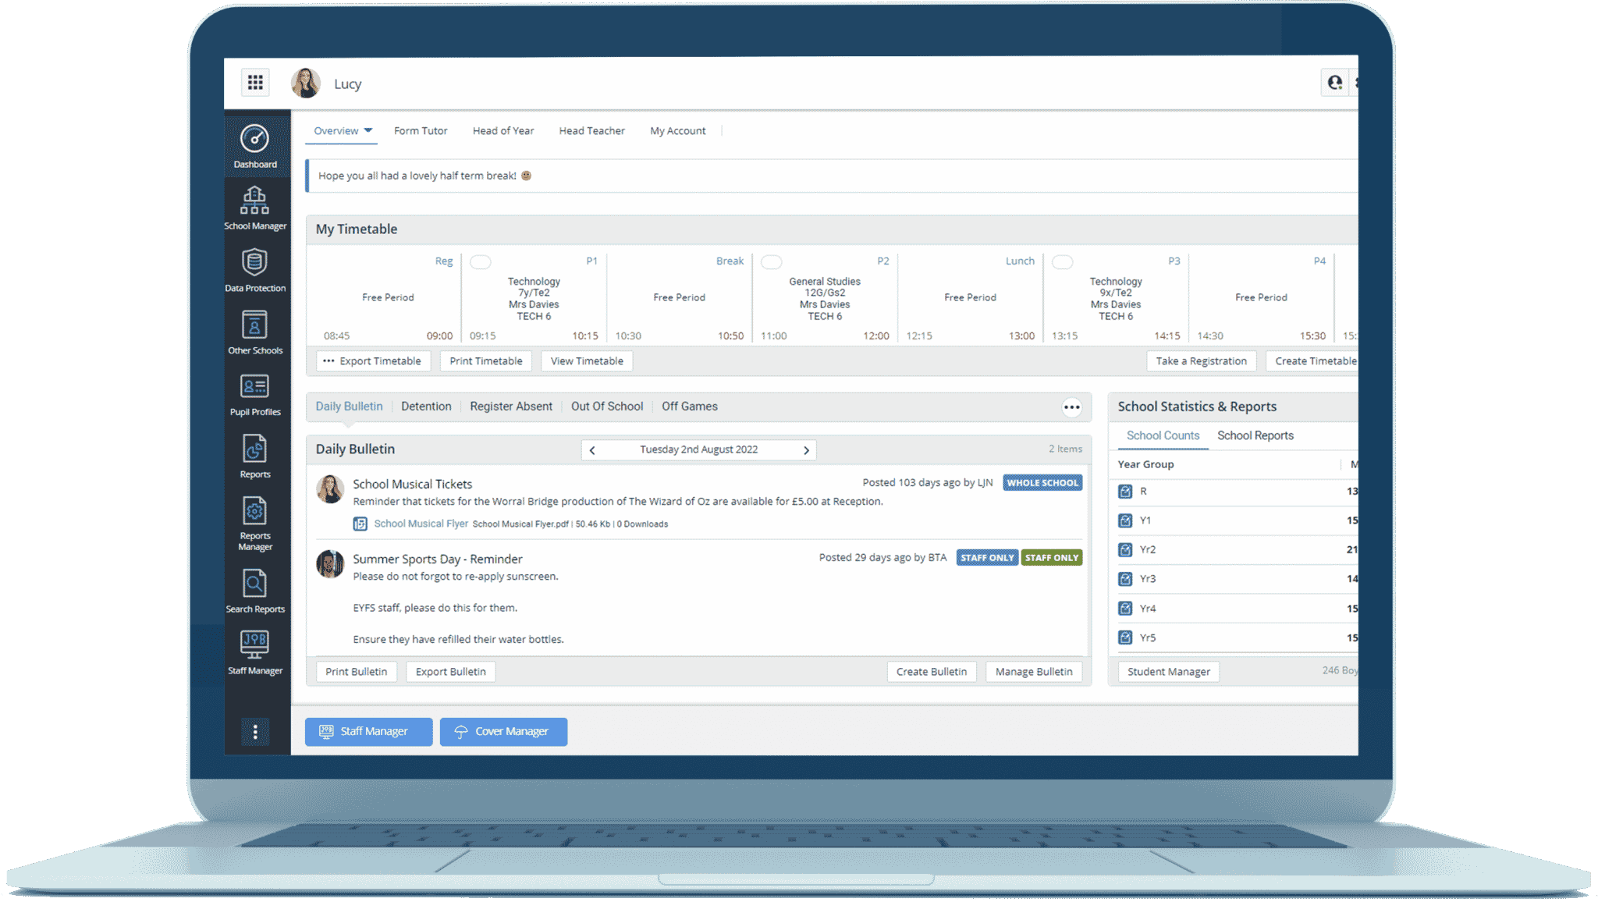Open the General Studies 12G/Gs2 lesson
The width and height of the screenshot is (1598, 902).
[825, 299]
